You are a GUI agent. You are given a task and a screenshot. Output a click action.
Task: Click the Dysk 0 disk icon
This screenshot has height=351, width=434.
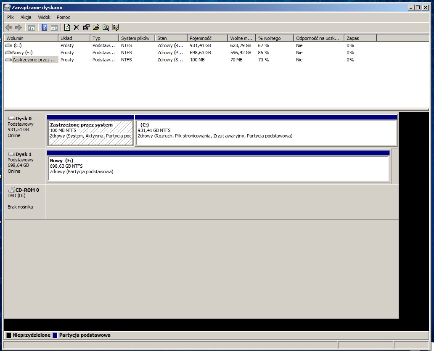12,119
